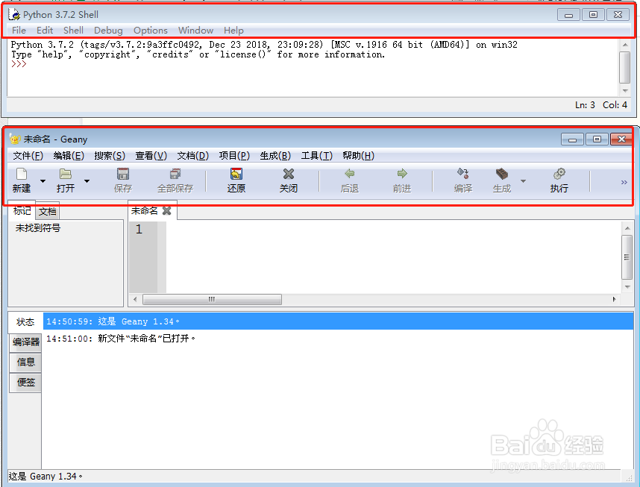The width and height of the screenshot is (640, 487).
Task: Select the 信息 message panel tab
Action: [25, 362]
